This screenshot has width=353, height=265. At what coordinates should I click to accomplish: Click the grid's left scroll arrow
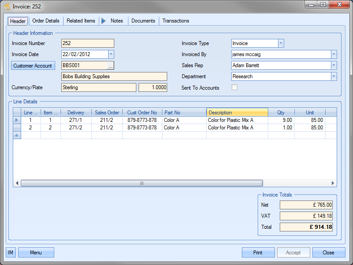[17, 183]
